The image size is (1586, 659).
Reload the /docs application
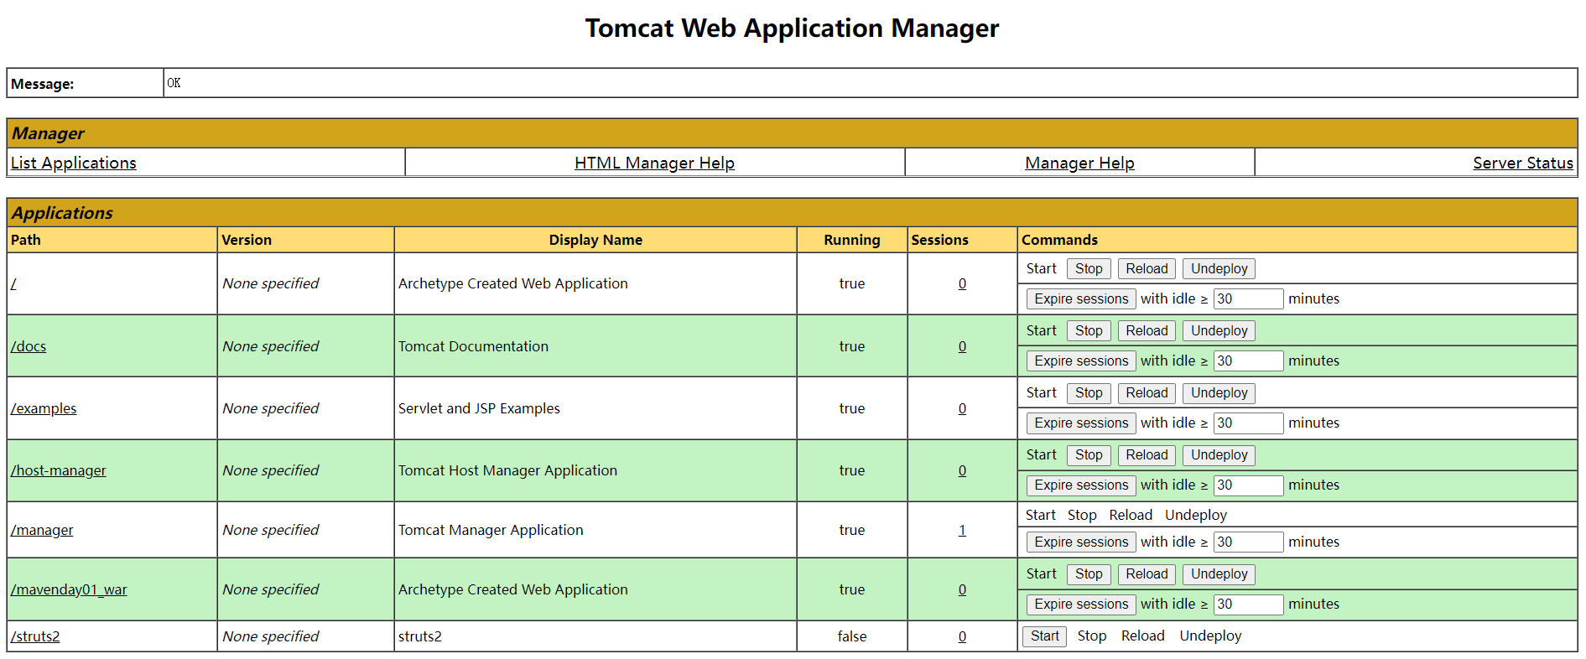1147,330
